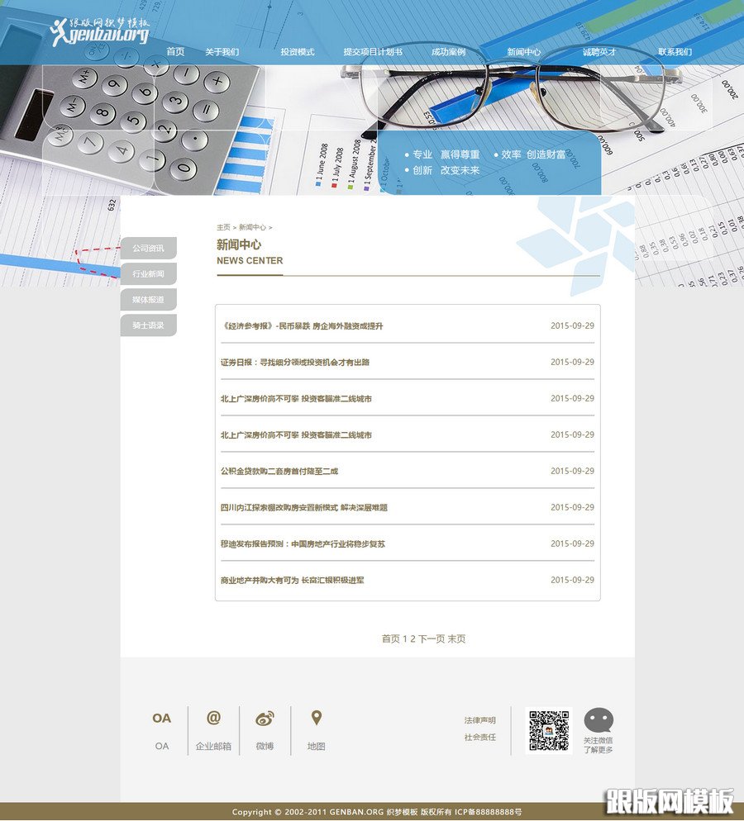Click 提交项目计划书 in the navigation bar

click(x=373, y=51)
